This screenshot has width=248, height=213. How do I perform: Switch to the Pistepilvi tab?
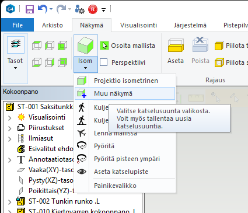(235, 25)
